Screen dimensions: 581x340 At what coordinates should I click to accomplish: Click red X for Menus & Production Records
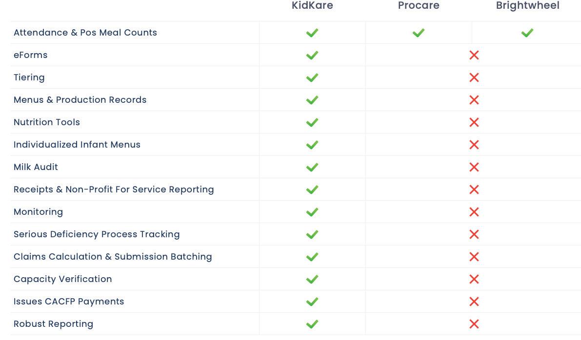pos(474,100)
